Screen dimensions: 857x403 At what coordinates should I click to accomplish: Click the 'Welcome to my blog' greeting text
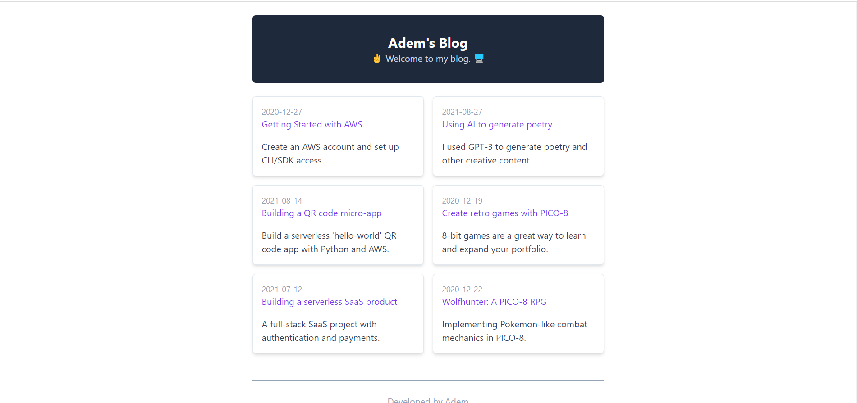pyautogui.click(x=427, y=59)
